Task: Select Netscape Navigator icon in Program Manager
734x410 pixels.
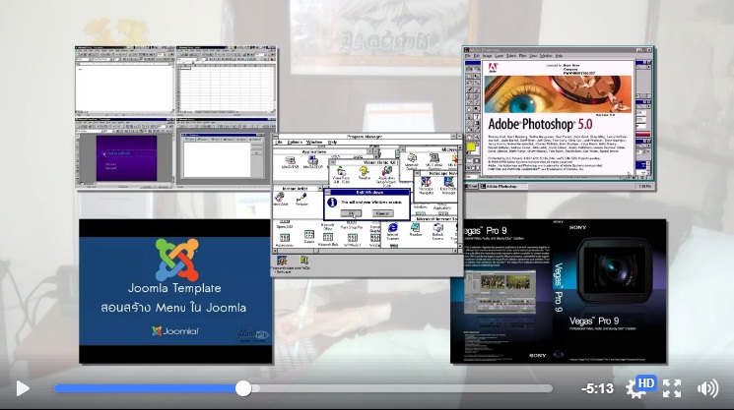Action: (426, 185)
